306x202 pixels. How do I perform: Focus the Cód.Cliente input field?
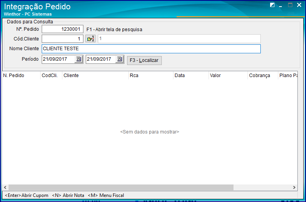click(63, 39)
